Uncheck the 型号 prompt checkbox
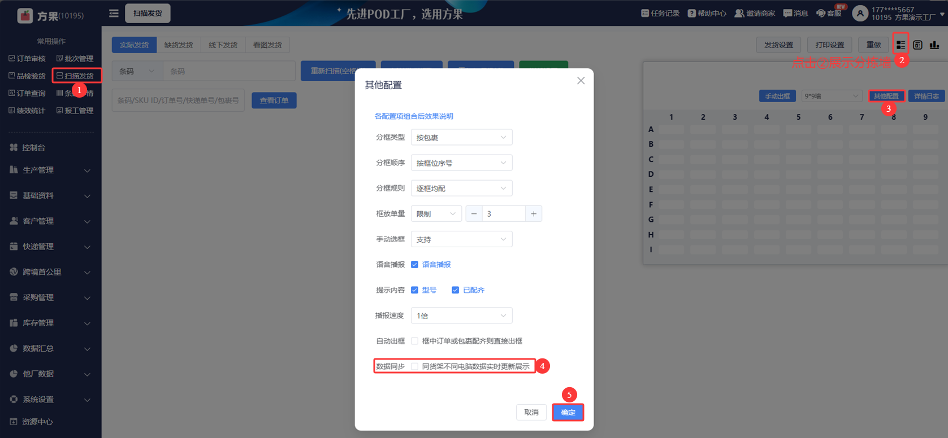Screen dimensions: 948x438 tap(414, 290)
